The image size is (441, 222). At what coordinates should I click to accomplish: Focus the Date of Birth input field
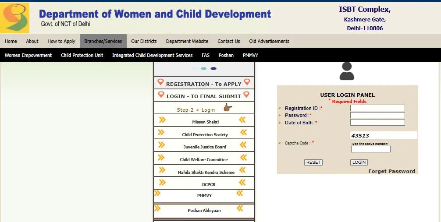(x=377, y=122)
